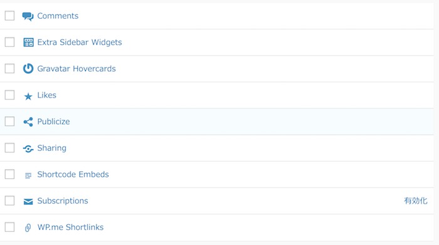Click the Likes star icon
The height and width of the screenshot is (245, 439).
click(28, 96)
